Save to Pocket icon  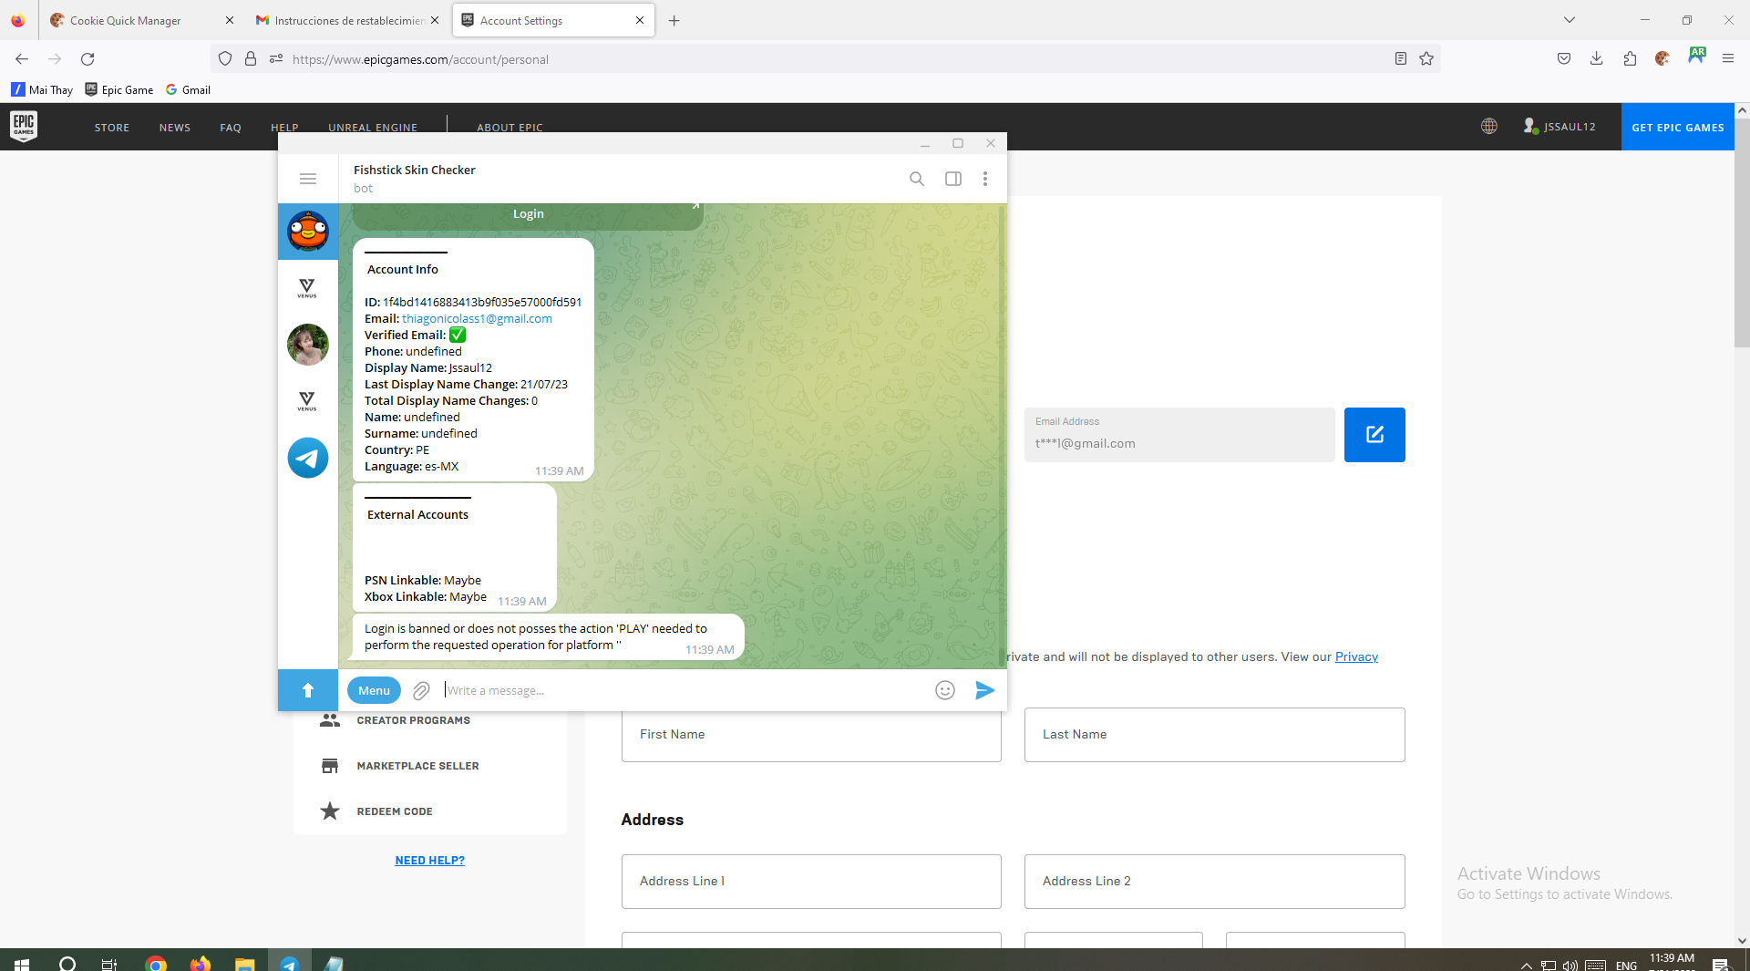[x=1564, y=59]
